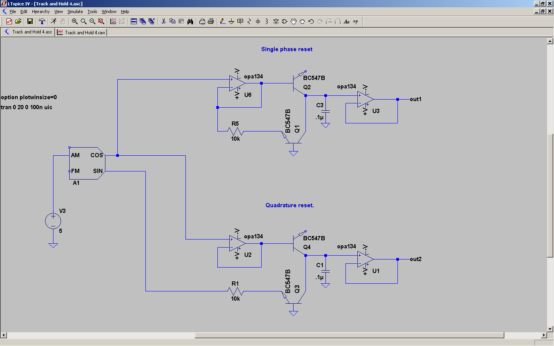Cascade windows using the Cascade icon

143,22
